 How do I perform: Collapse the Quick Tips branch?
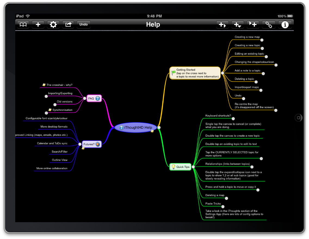[193, 167]
